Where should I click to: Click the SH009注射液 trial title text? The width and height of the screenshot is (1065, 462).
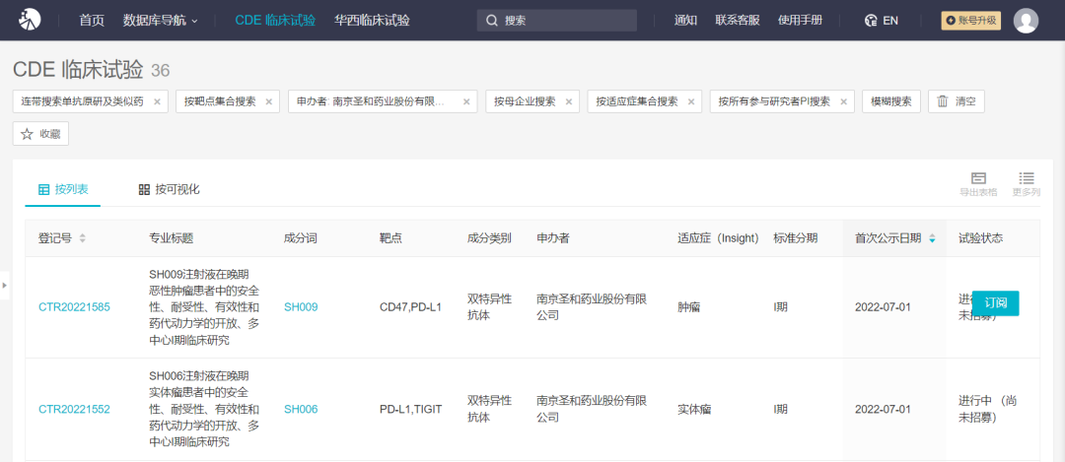204,307
